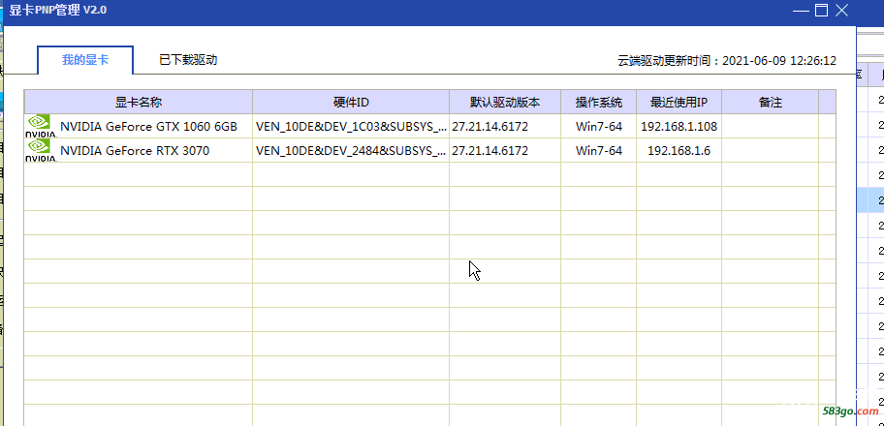Click the 备注 cell for GTX 1060 row
This screenshot has height=426, width=884.
coord(771,126)
